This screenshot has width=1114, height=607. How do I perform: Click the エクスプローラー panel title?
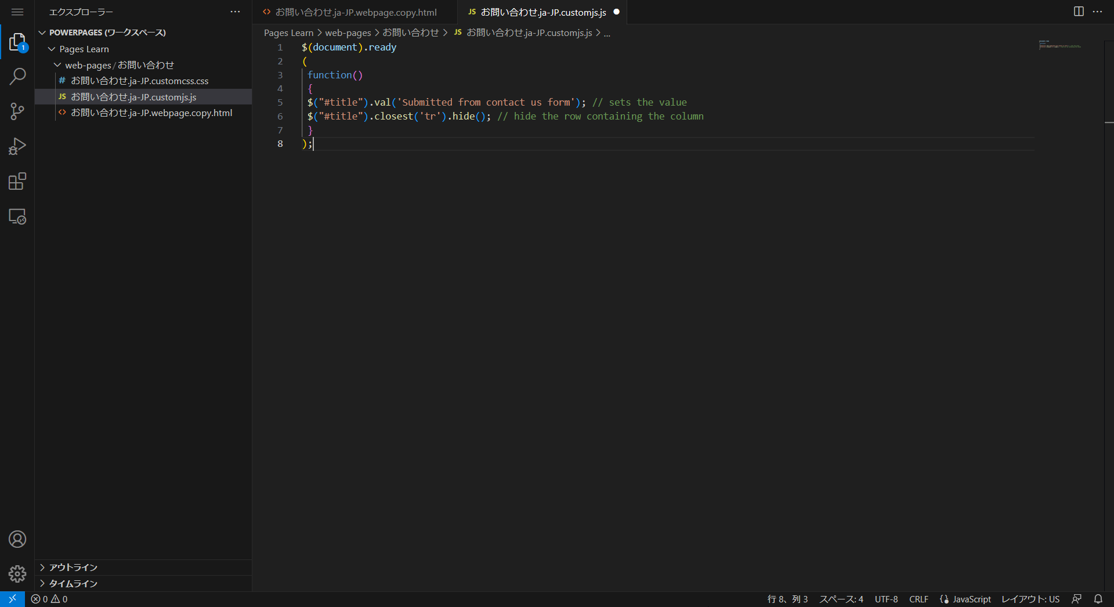click(81, 12)
